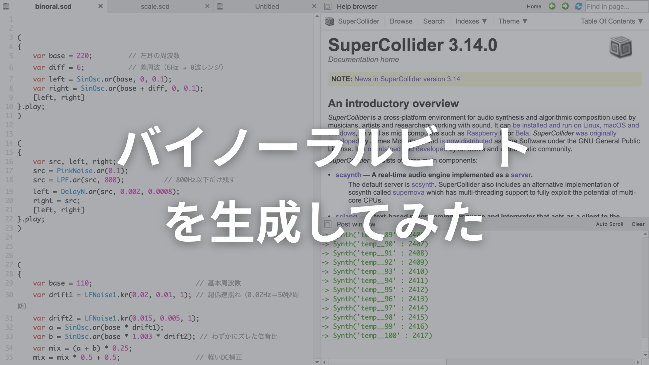Go forward in the Help browser
The height and width of the screenshot is (365, 649).
click(x=565, y=6)
